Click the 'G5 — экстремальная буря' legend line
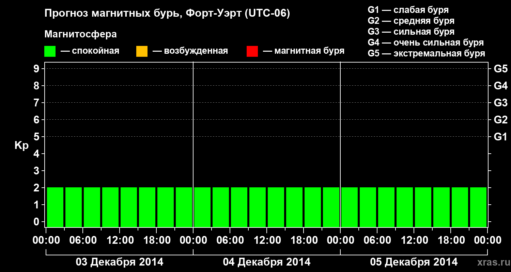 click(x=427, y=53)
